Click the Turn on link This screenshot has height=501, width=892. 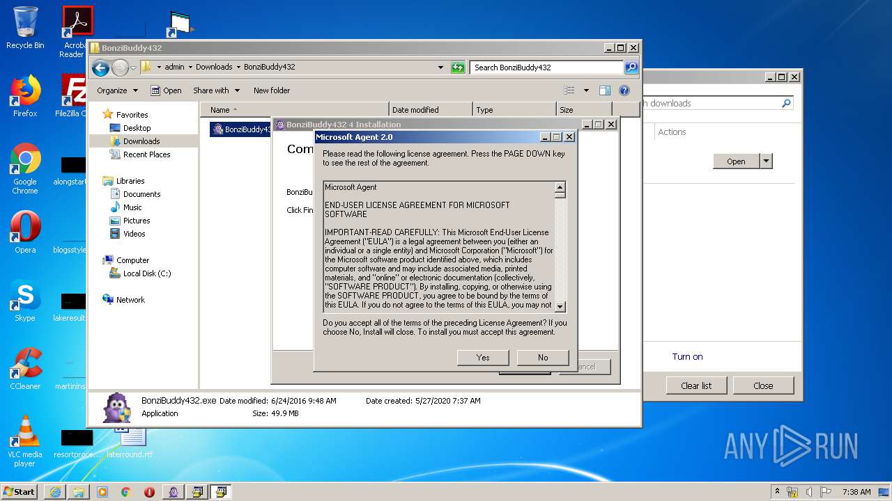pos(687,357)
